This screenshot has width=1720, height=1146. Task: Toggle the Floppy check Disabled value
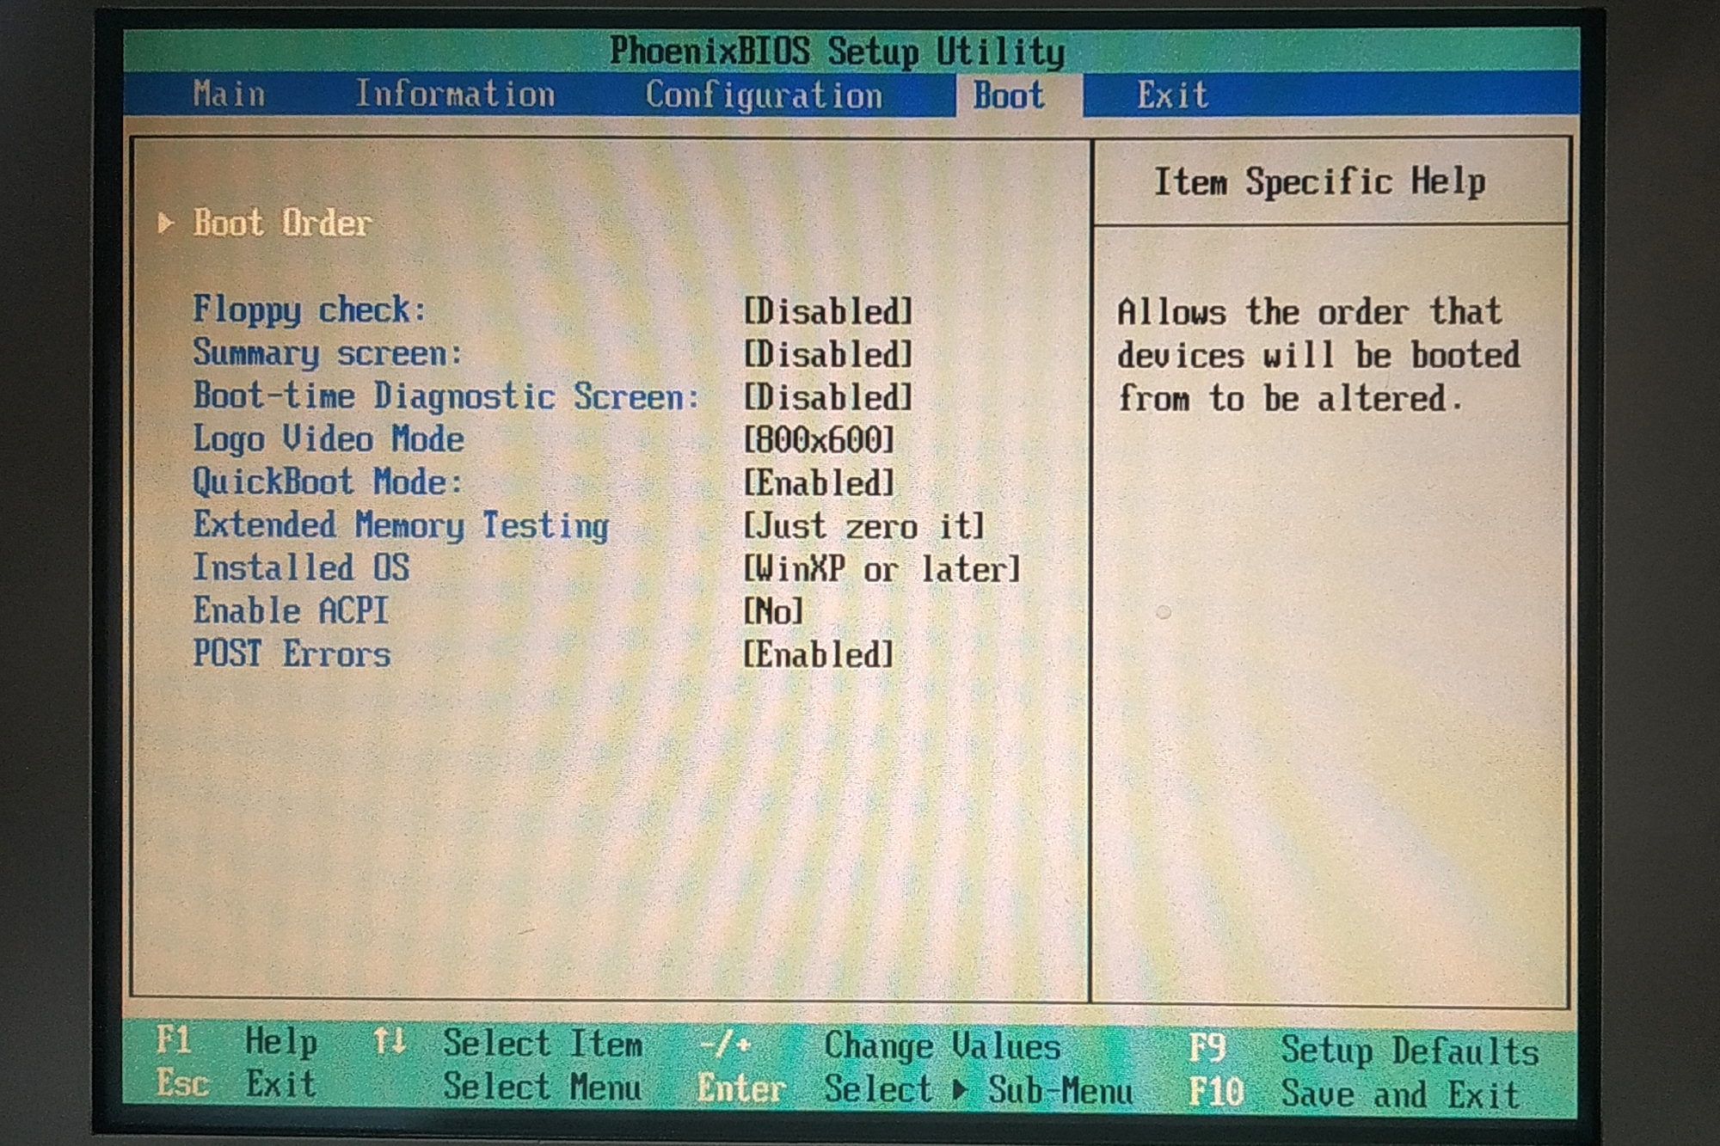[x=827, y=311]
